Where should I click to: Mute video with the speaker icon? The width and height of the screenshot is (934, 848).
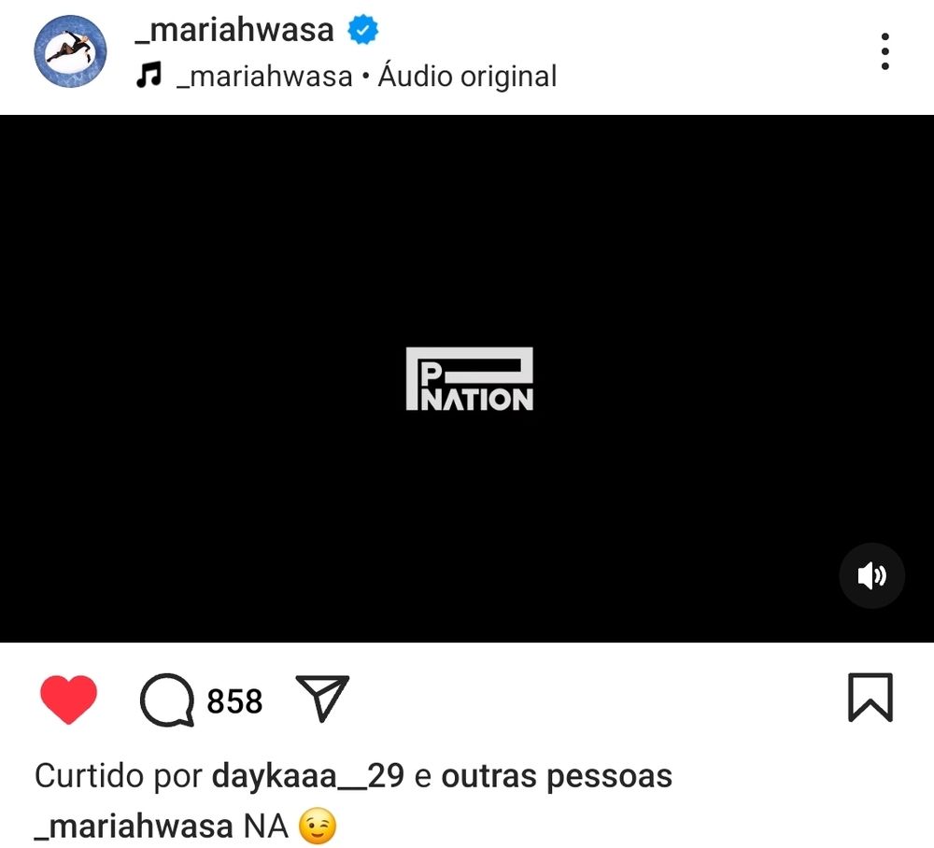tap(872, 575)
